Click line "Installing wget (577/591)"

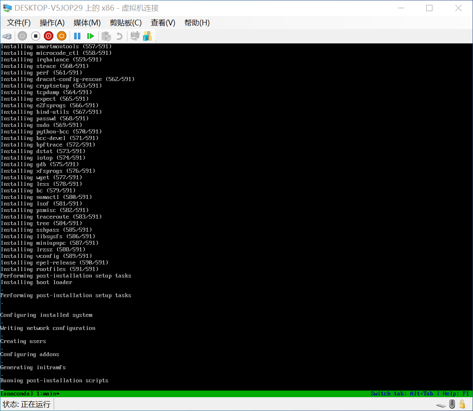[x=41, y=178]
